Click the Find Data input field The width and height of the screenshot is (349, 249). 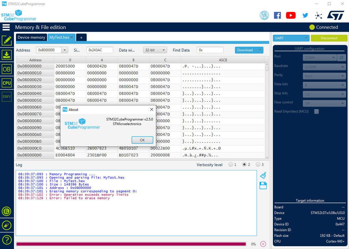[210, 50]
